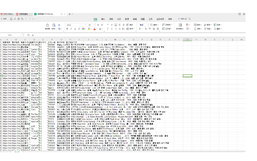The image size is (257, 161).
Task: Open the Insert ribbon tab
Action: tap(103, 19)
